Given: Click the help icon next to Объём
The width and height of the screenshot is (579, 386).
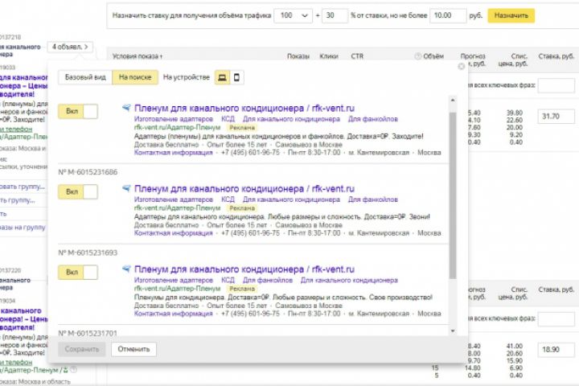Looking at the screenshot, I should (x=417, y=56).
